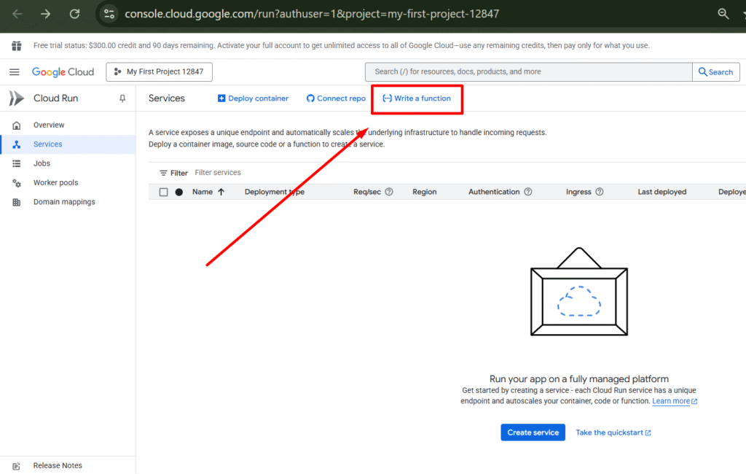Open the Jobs section in sidebar
This screenshot has width=746, height=474.
[x=42, y=163]
